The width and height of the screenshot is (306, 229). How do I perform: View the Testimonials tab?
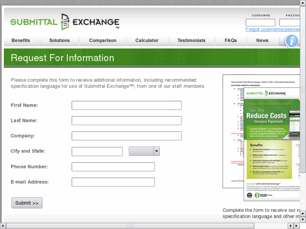[x=192, y=40]
